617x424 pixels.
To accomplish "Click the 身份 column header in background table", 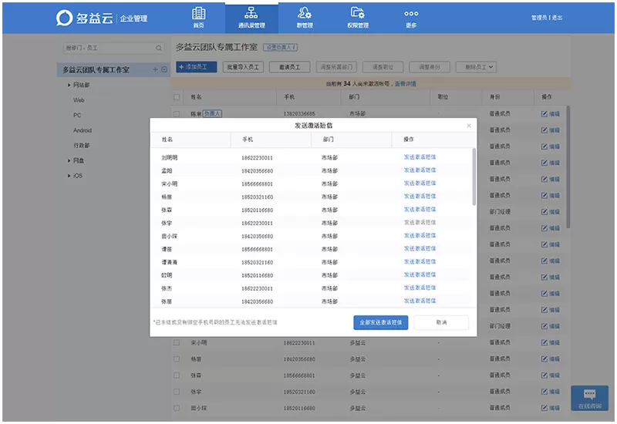I will coord(494,97).
